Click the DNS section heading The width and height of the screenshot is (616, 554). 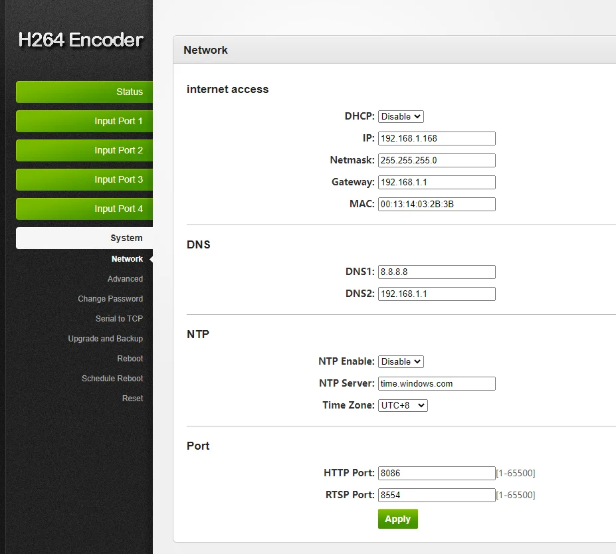[x=199, y=244]
